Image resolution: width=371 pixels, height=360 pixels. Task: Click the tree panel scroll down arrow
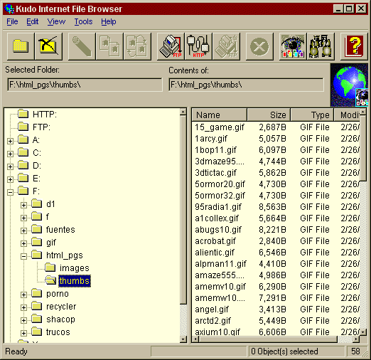click(183, 339)
